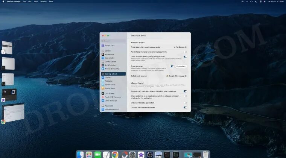The height and width of the screenshot is (158, 286).
Task: Open the Edit menu
Action: point(30,2)
